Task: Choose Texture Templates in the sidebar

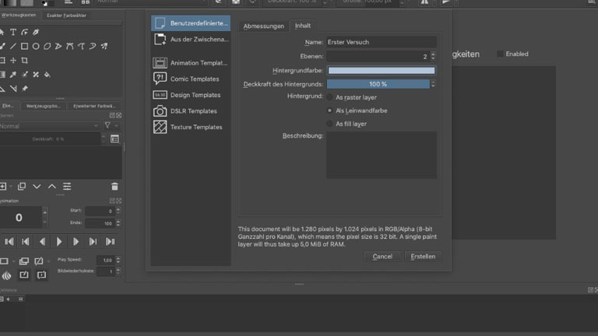Action: (x=195, y=127)
